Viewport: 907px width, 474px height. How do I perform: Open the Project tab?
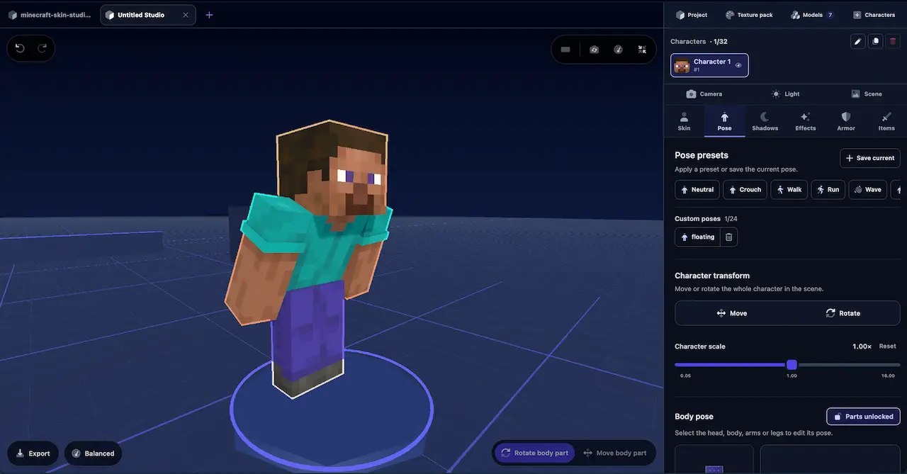pos(692,15)
